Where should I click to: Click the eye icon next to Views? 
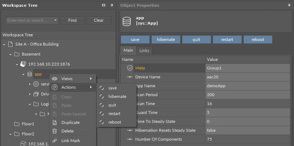pos(55,78)
